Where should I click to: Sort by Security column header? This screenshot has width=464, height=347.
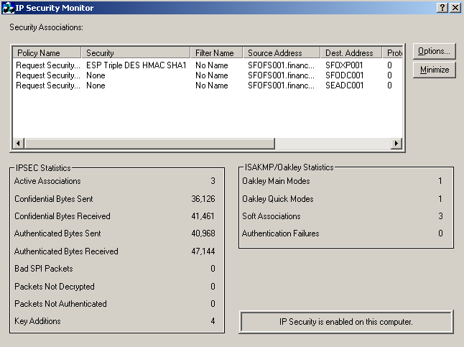coord(137,53)
